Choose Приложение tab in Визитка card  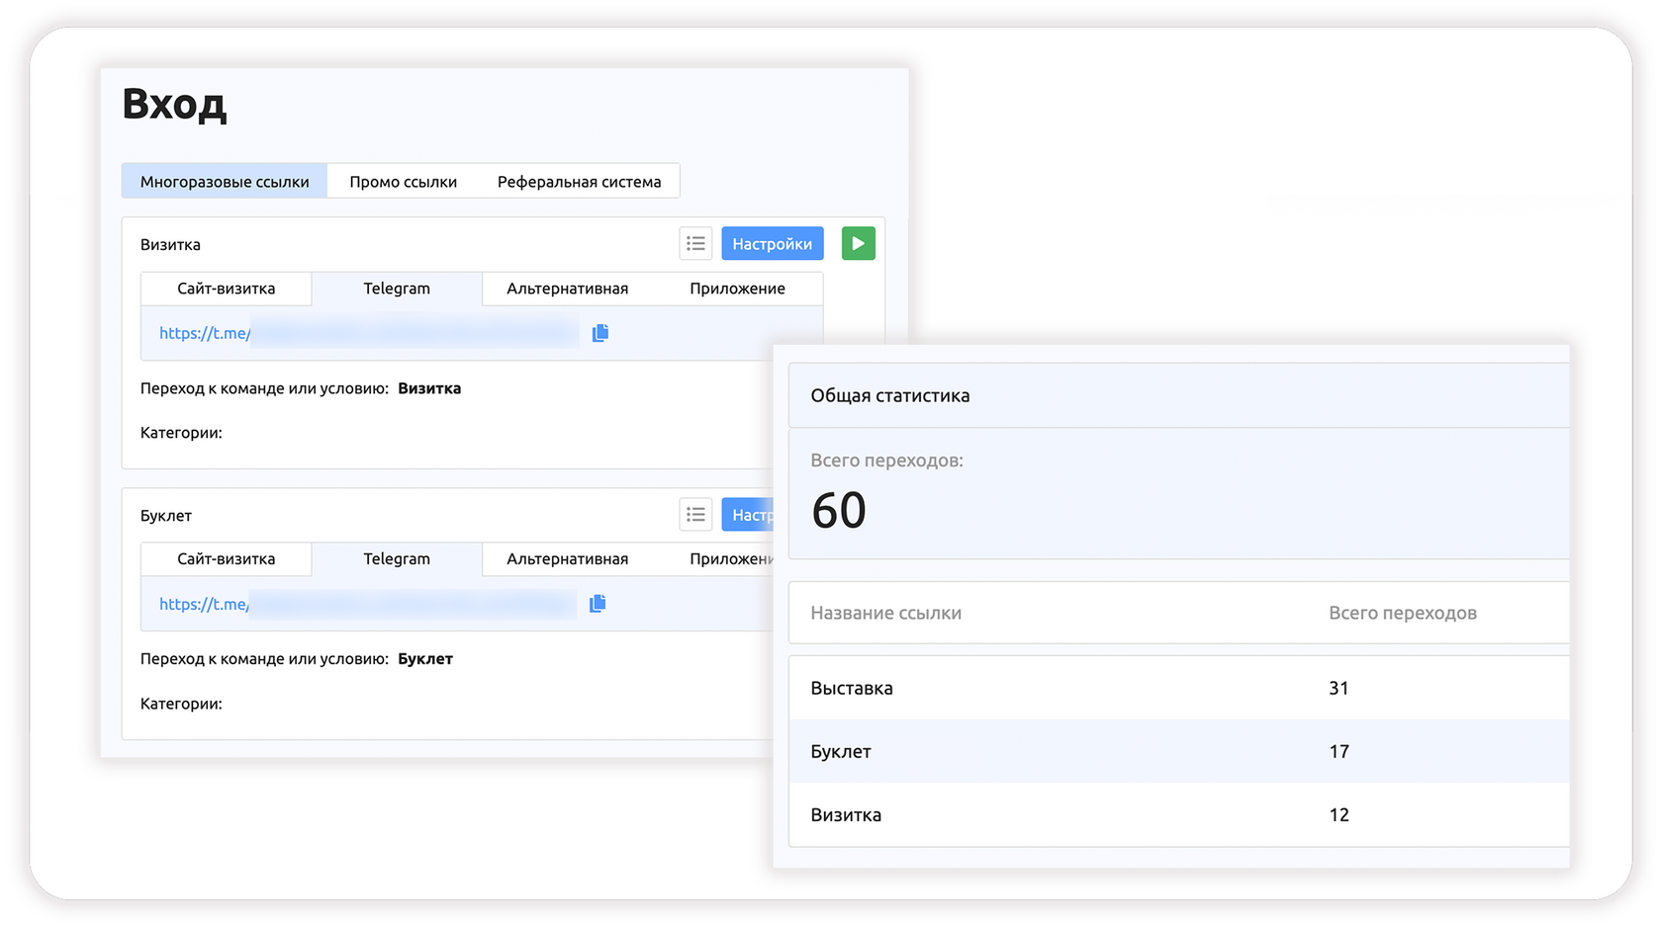tap(737, 289)
